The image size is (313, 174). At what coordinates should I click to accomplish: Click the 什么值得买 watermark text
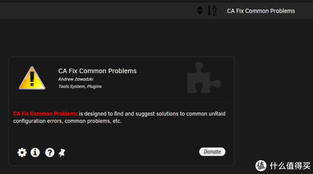pos(290,166)
